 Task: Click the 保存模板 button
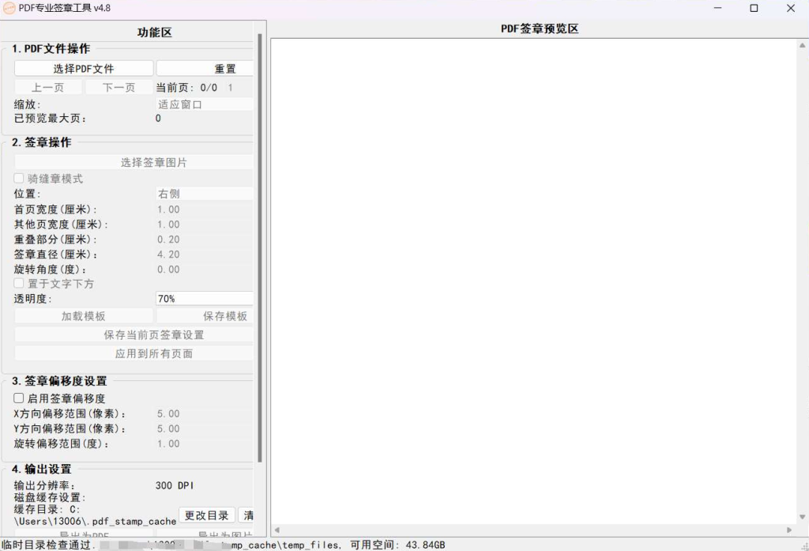tap(205, 316)
